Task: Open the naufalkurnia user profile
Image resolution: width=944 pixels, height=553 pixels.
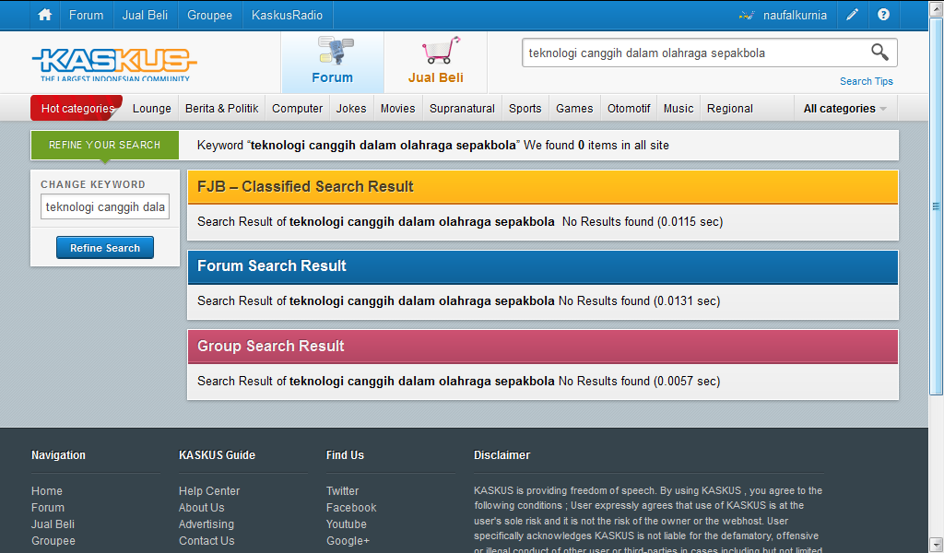Action: point(795,15)
